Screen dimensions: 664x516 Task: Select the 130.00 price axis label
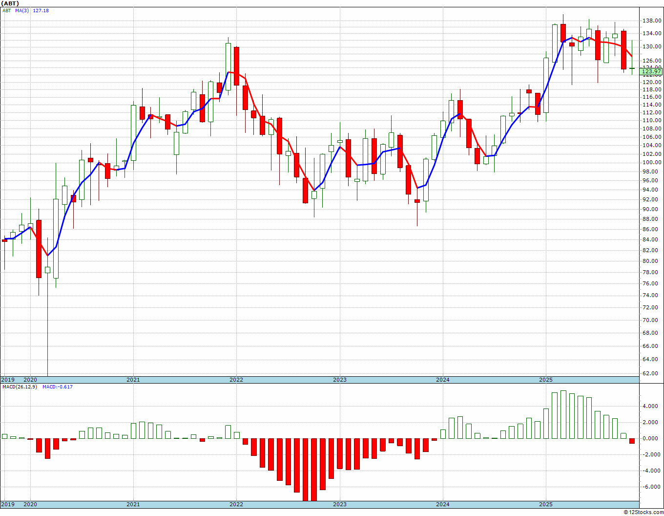pos(652,47)
